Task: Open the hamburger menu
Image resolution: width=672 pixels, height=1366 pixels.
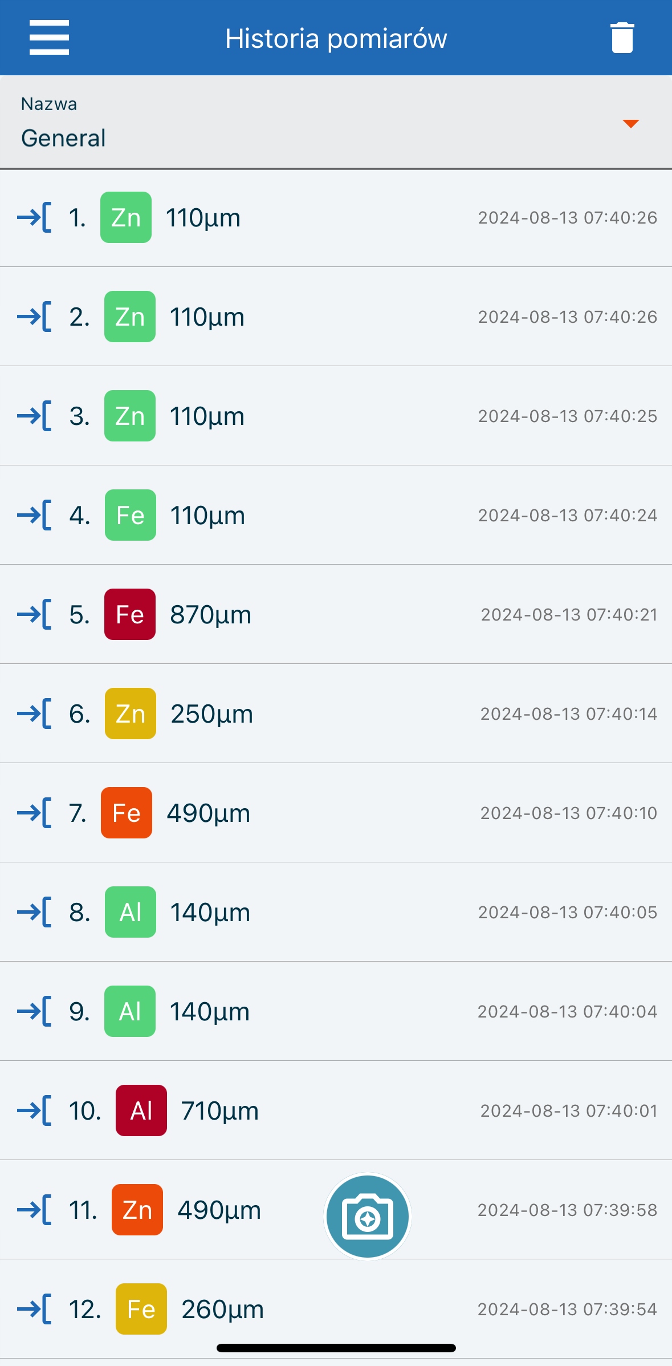Action: [49, 38]
